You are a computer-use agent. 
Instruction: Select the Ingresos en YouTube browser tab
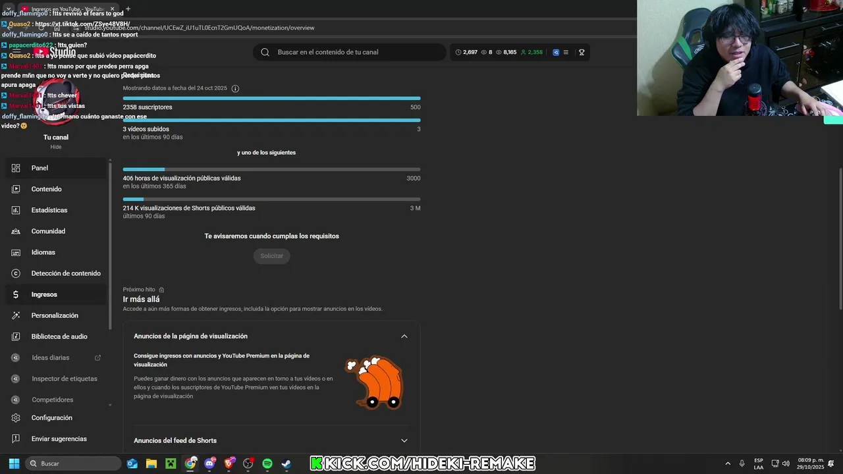coord(67,9)
